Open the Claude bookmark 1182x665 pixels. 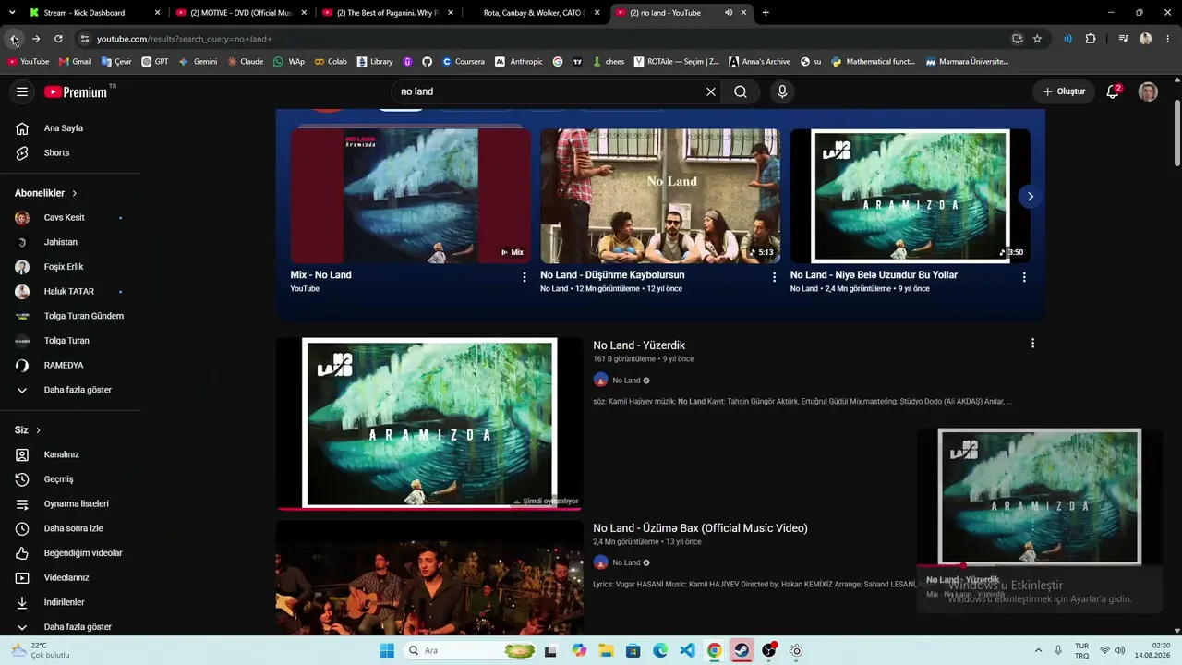pyautogui.click(x=245, y=62)
